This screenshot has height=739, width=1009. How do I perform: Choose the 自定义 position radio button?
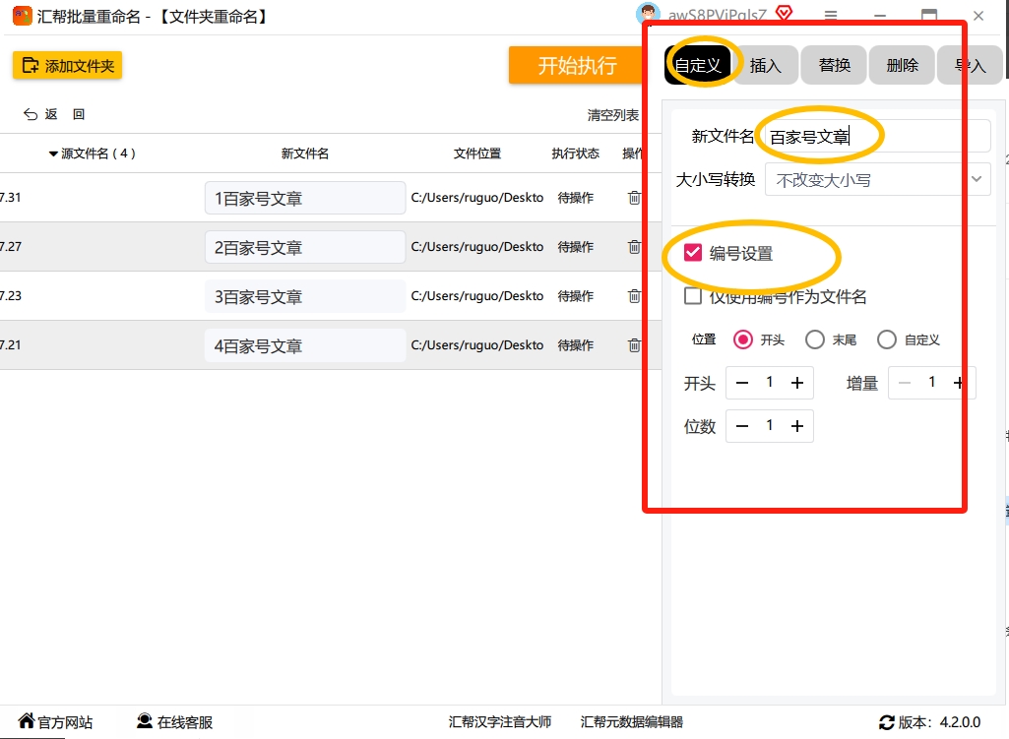tap(887, 339)
